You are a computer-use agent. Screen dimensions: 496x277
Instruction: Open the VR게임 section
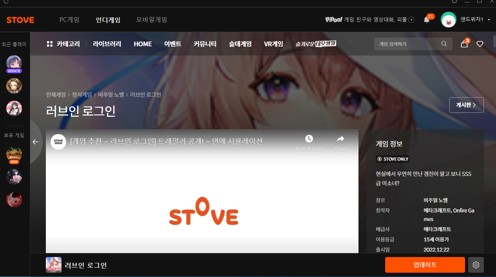click(x=273, y=44)
